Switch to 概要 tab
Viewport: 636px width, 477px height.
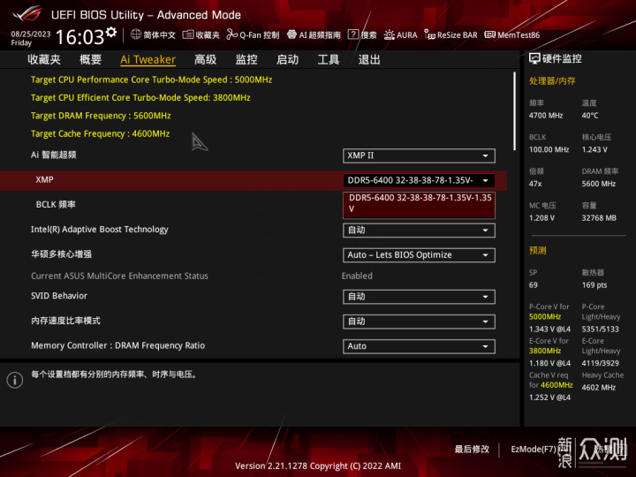(x=90, y=60)
